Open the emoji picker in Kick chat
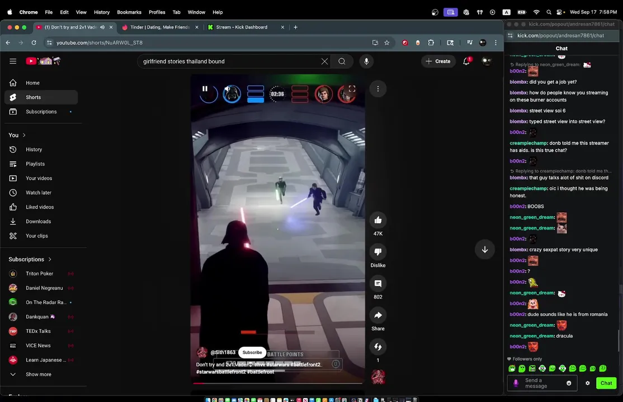Viewport: 623px width, 402px height. 569,384
